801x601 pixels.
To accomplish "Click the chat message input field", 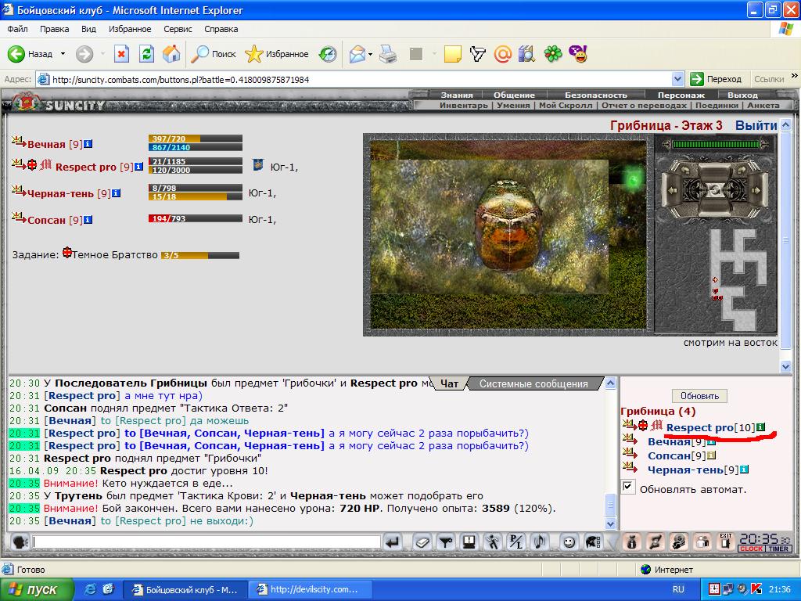I will 207,542.
